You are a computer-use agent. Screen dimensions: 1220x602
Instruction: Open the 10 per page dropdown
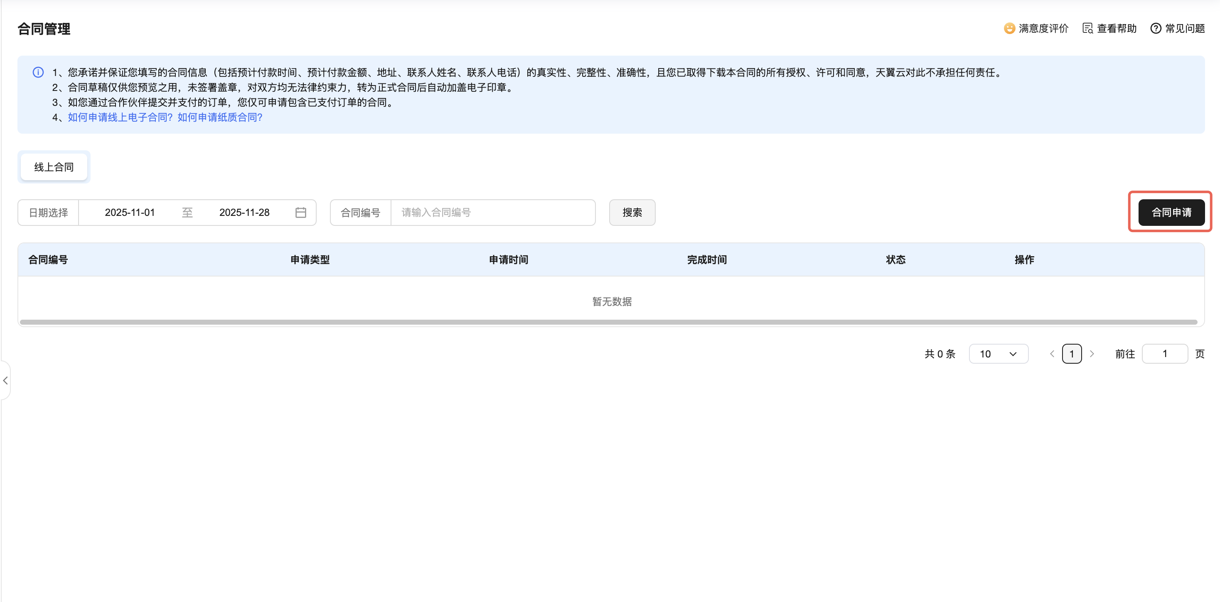pos(999,354)
